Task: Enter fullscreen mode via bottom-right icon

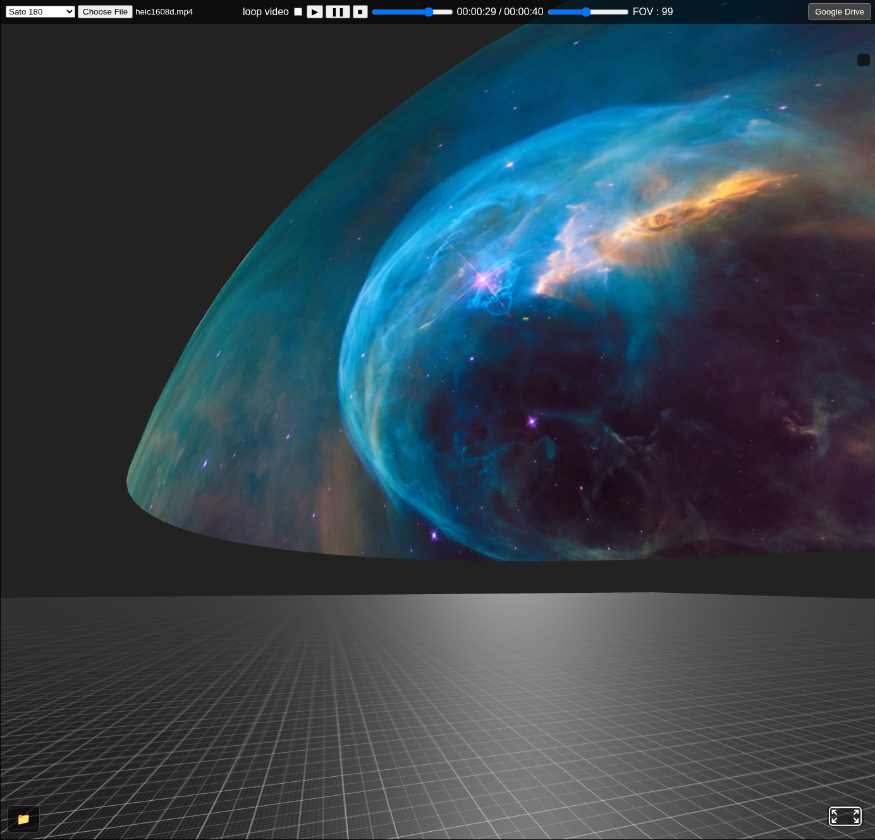Action: pos(845,816)
